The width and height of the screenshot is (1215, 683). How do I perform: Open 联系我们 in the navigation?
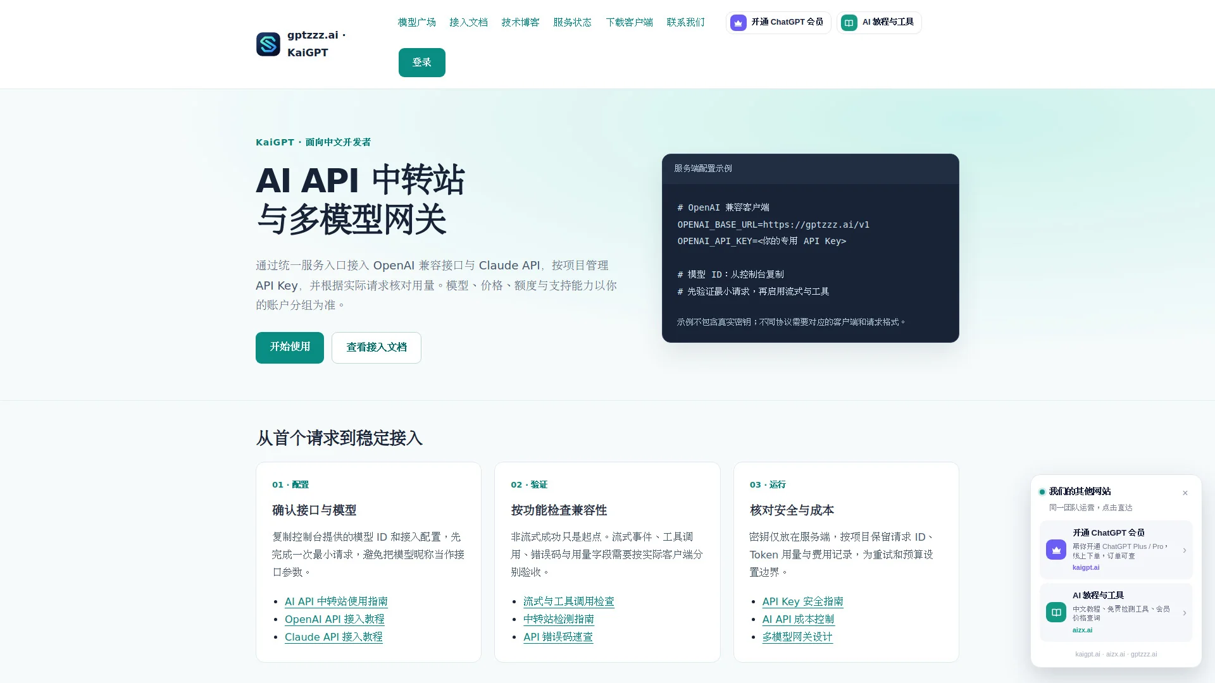click(685, 22)
